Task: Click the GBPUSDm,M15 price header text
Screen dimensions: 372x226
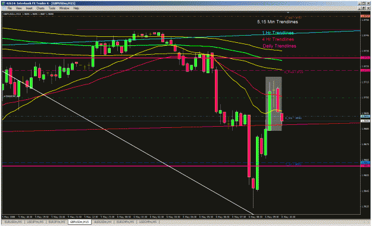Action: click(28, 14)
